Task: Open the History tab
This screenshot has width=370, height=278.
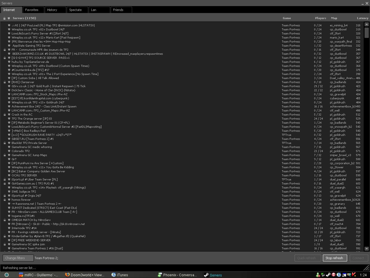Action: [x=55, y=10]
